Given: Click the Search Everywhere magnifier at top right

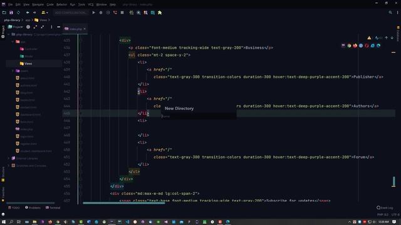Looking at the screenshot, I should click(x=390, y=12).
